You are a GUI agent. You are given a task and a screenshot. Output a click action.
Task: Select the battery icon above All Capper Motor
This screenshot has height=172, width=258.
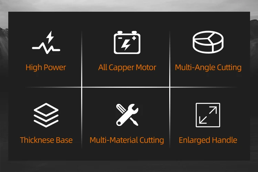(127, 42)
